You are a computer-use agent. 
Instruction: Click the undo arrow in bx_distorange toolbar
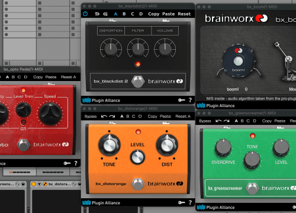pyautogui.click(x=104, y=117)
